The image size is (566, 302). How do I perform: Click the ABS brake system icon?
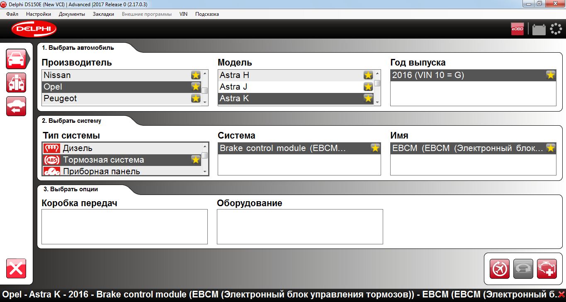[x=51, y=160]
